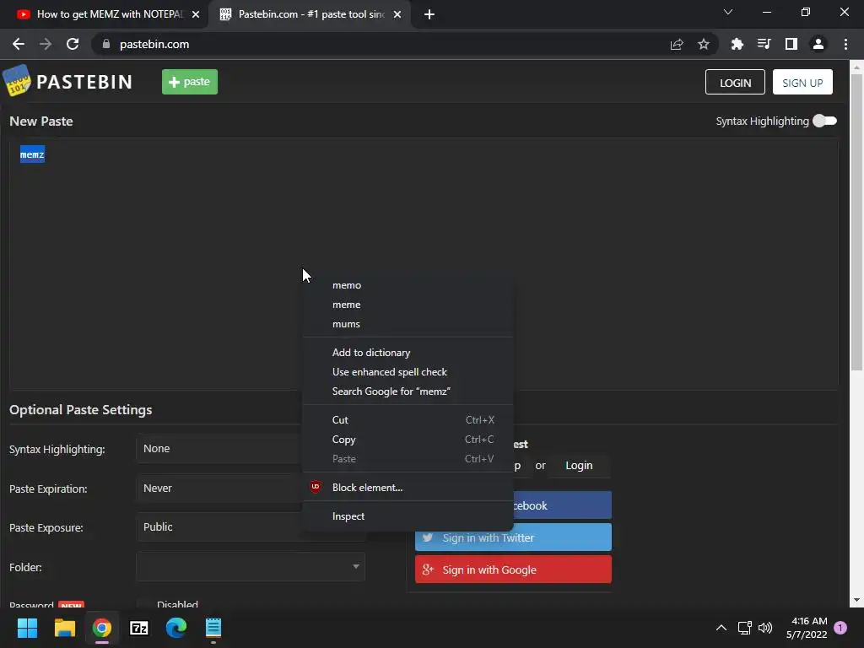Open the Syntax Highlighting None dropdown
Screen dimensions: 864x648
coord(219,449)
